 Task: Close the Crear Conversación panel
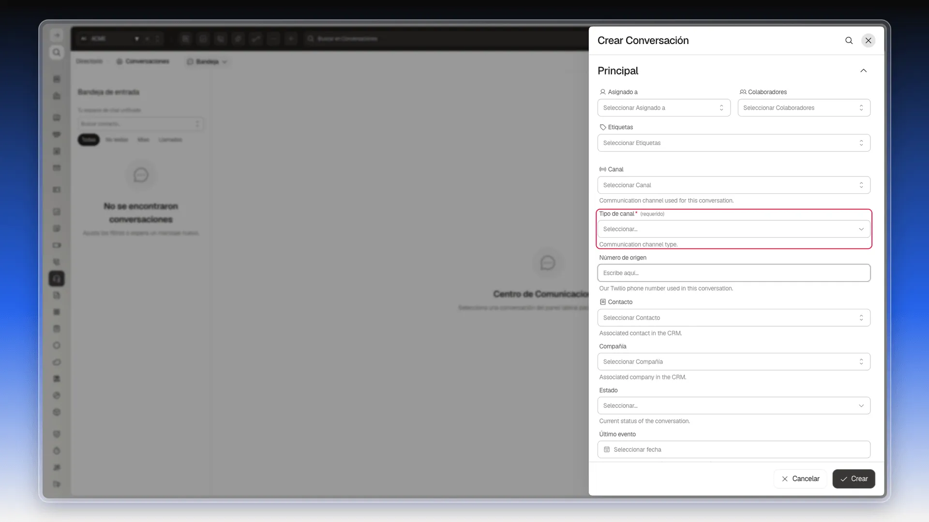[869, 41]
